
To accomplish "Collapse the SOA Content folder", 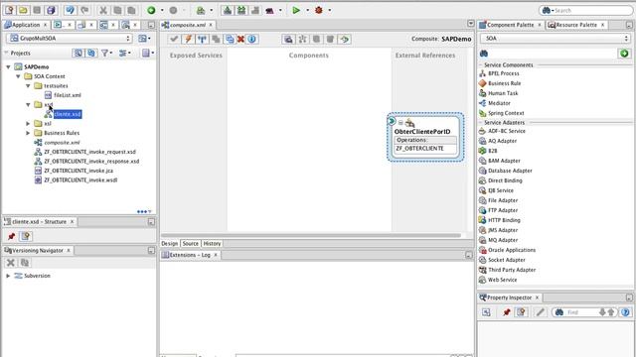I will 18,76.
